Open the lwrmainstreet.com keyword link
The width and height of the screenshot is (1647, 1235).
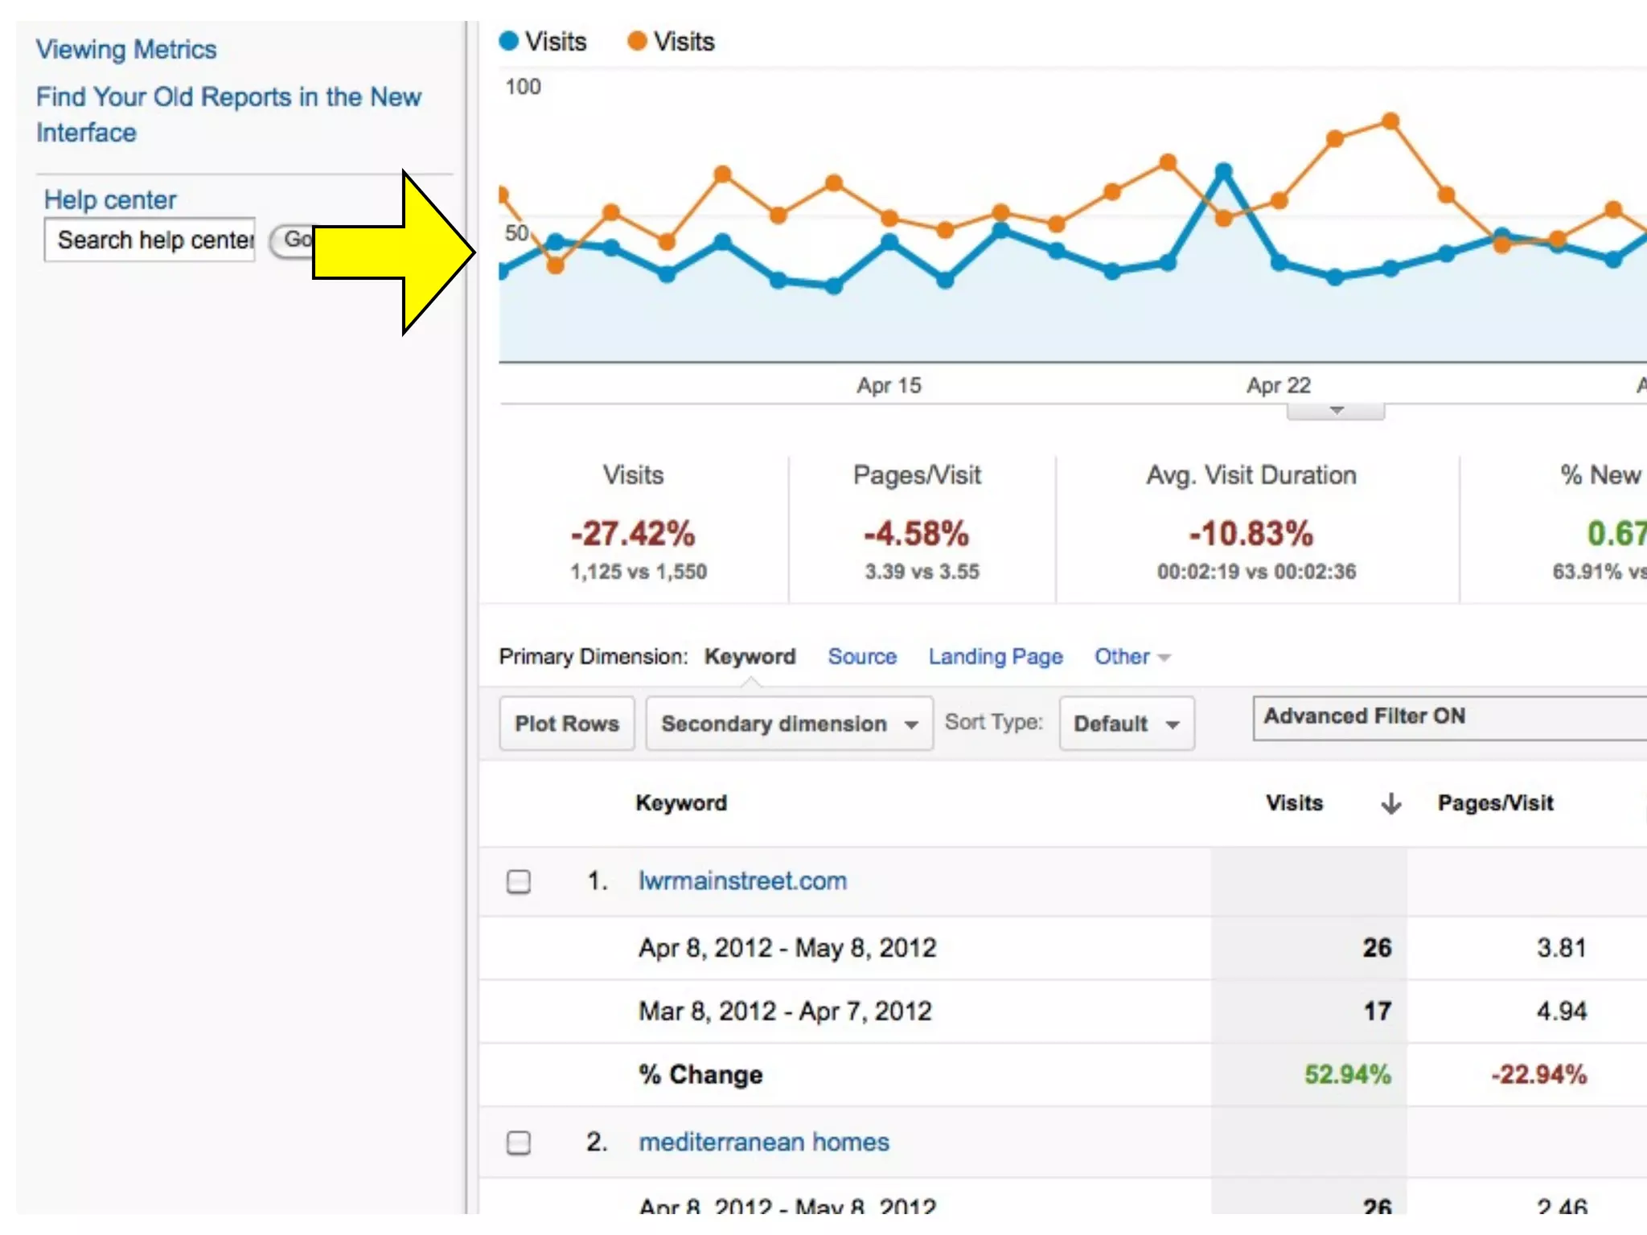point(742,881)
